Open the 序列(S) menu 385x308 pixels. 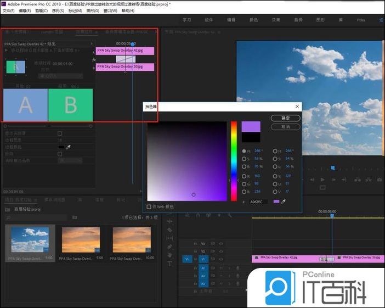(x=58, y=10)
